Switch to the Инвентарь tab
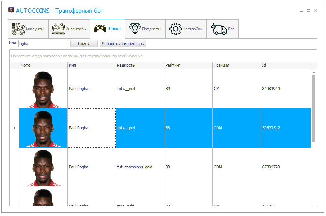 (69, 29)
